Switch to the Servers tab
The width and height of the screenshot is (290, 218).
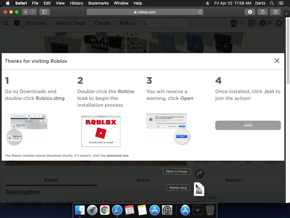(234, 180)
